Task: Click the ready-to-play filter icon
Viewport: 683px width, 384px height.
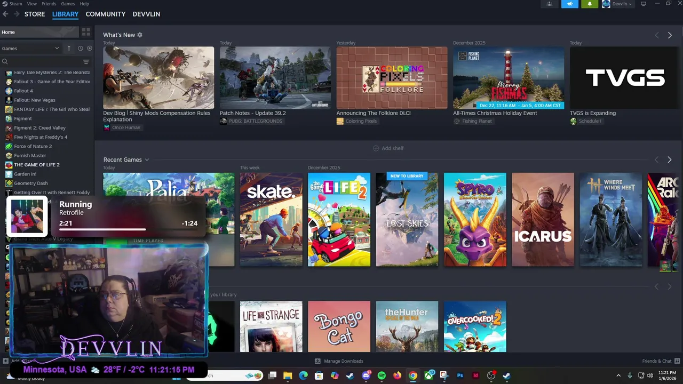Action: [x=89, y=48]
